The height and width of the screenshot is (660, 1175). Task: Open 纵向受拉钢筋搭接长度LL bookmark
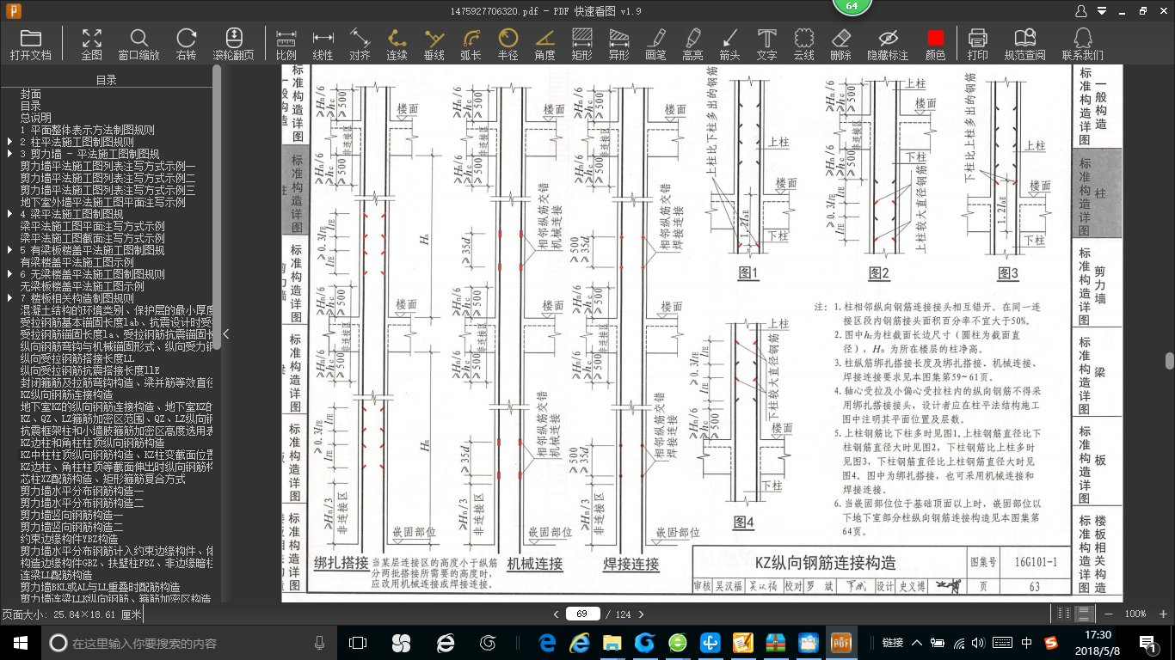click(77, 358)
